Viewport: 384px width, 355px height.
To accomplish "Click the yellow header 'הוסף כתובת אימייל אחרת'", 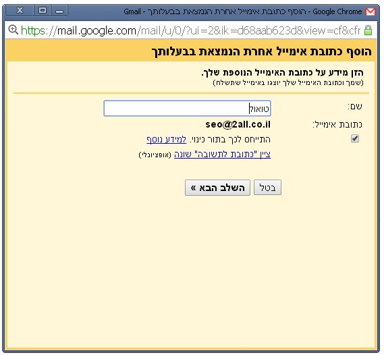I will [261, 52].
